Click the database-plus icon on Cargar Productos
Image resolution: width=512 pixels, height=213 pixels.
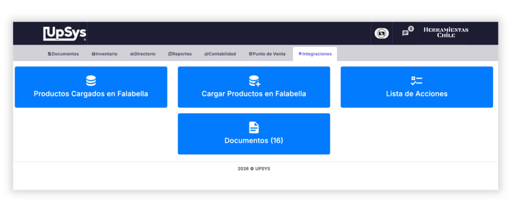pyautogui.click(x=254, y=81)
